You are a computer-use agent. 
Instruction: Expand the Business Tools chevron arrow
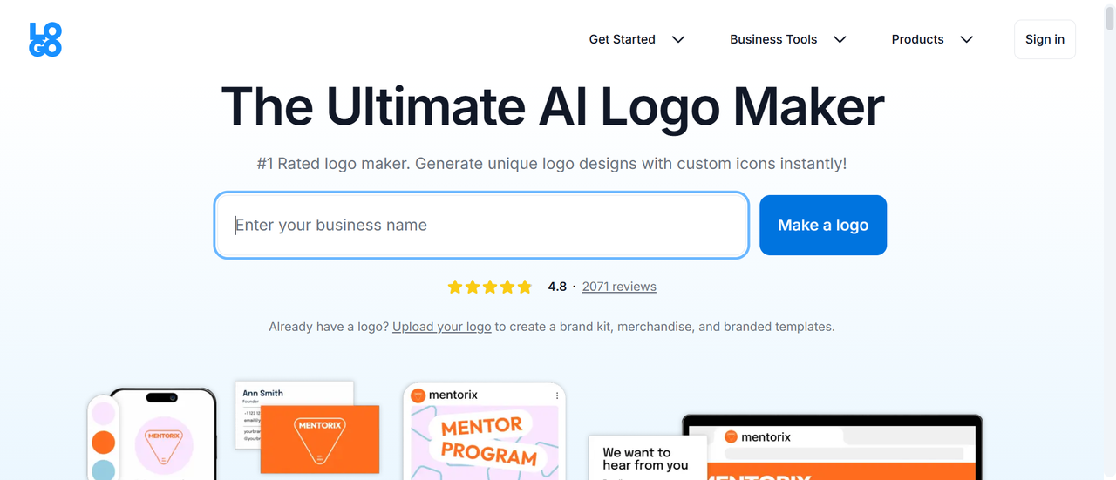tap(840, 39)
